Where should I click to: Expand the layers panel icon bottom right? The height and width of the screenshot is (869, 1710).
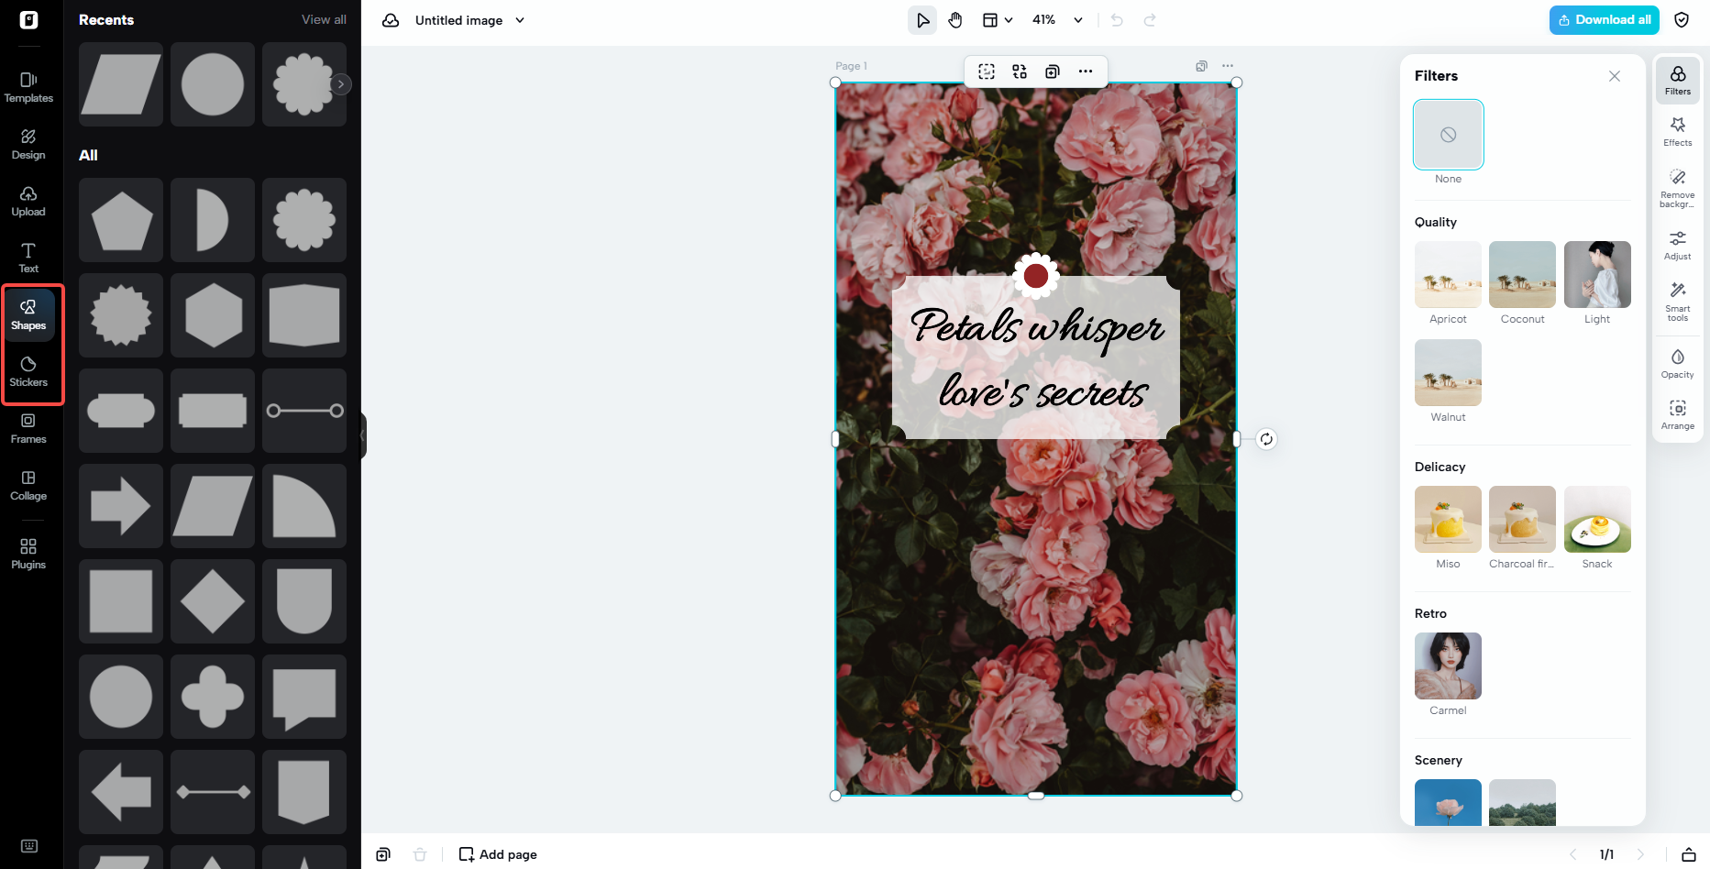click(1689, 854)
